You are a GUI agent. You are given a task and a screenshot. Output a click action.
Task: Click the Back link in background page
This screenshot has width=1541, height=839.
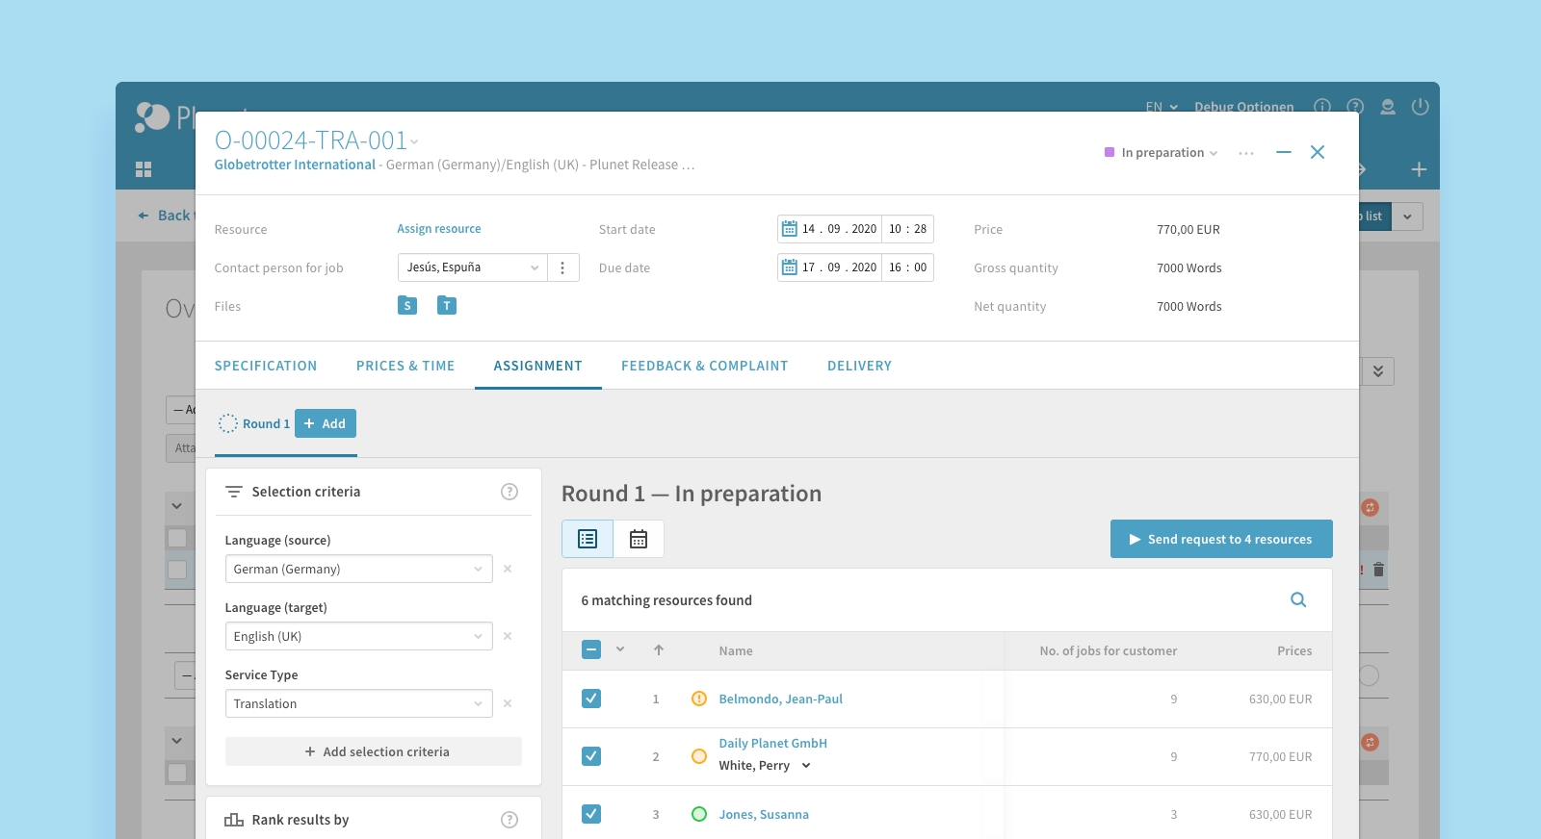click(x=166, y=216)
